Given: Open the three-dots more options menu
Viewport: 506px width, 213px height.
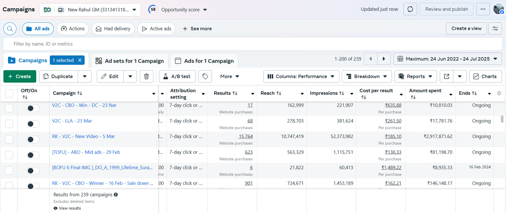Looking at the screenshot, I should pyautogui.click(x=483, y=9).
